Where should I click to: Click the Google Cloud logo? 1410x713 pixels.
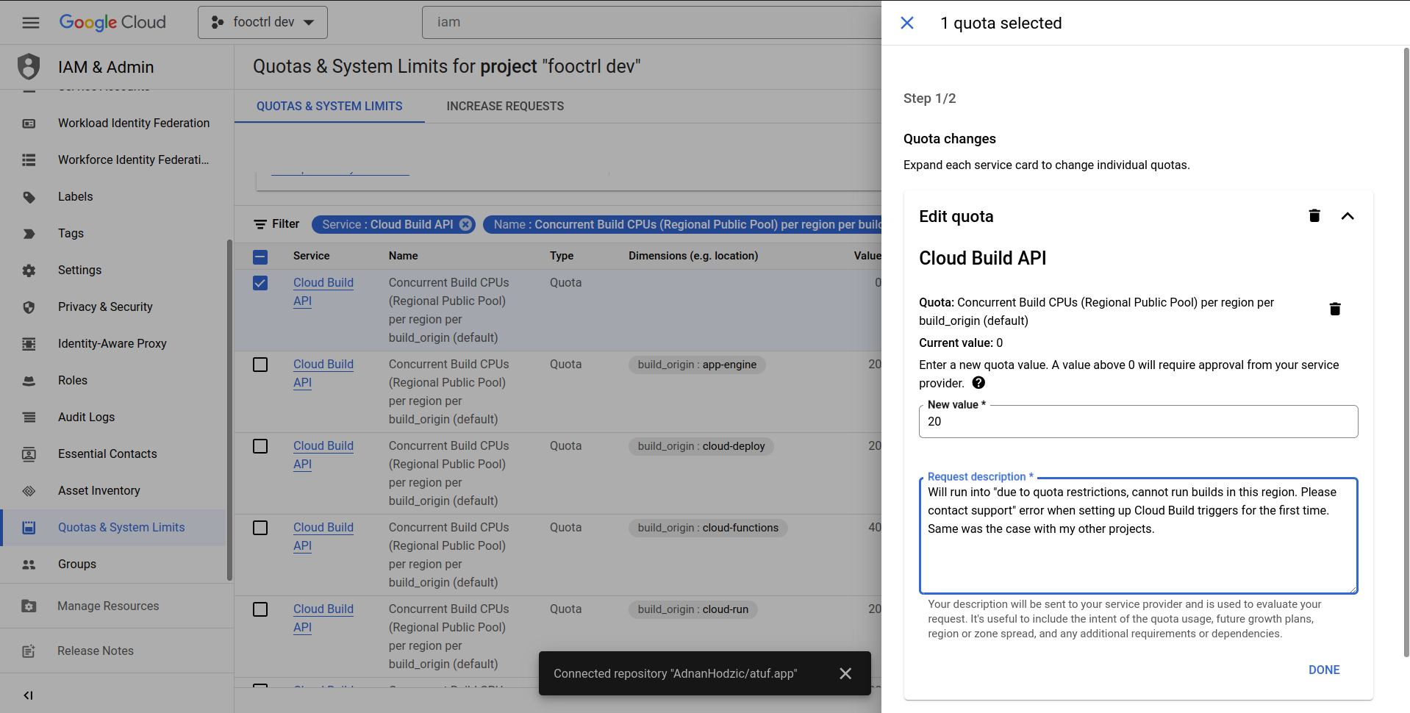[112, 23]
